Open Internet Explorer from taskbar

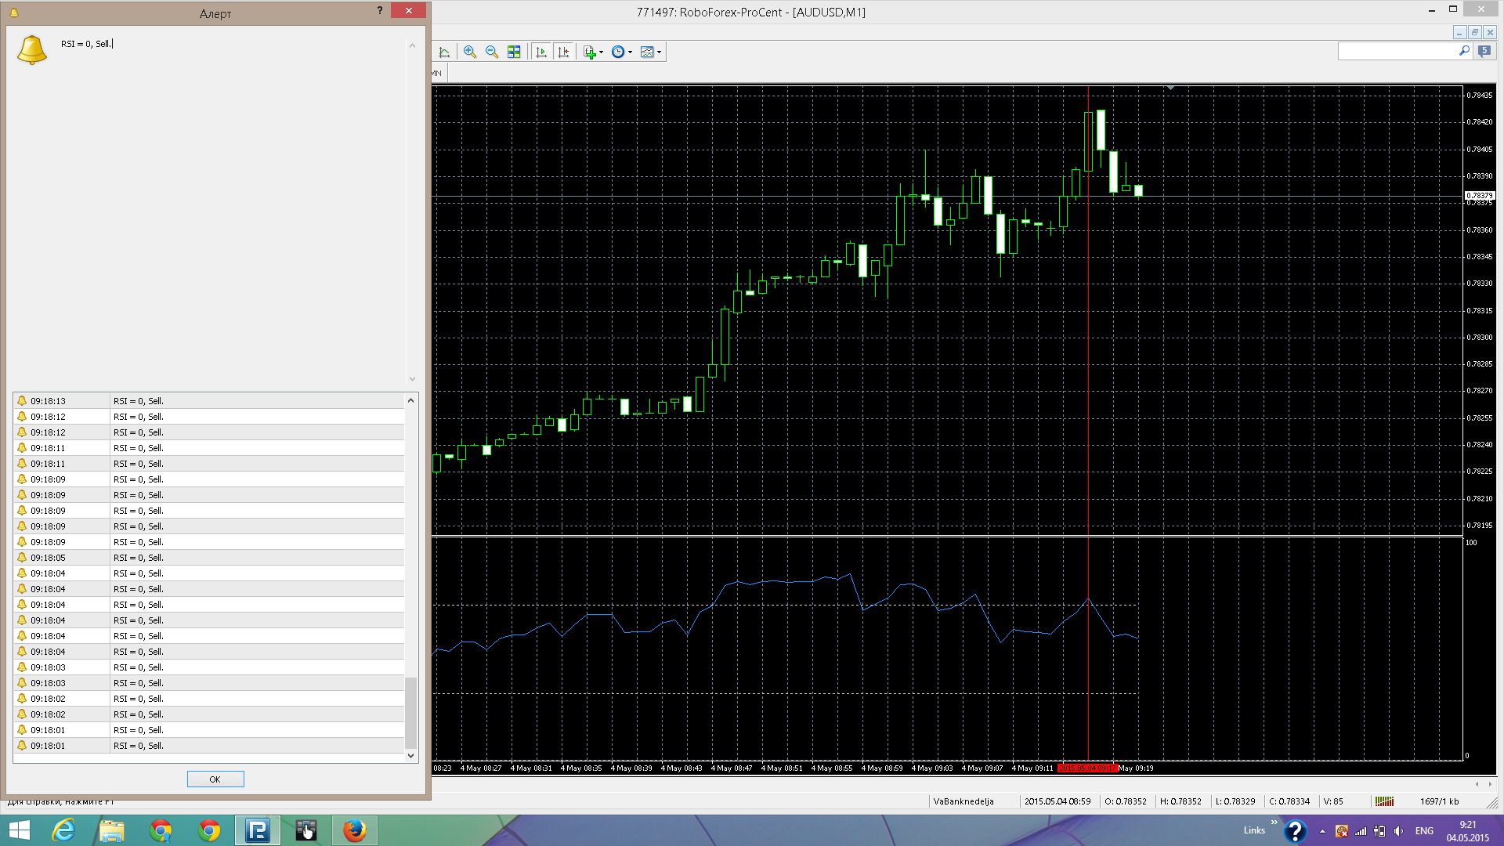[63, 830]
